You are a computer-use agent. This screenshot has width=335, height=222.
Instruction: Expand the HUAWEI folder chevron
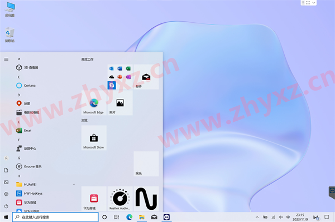tap(74, 184)
